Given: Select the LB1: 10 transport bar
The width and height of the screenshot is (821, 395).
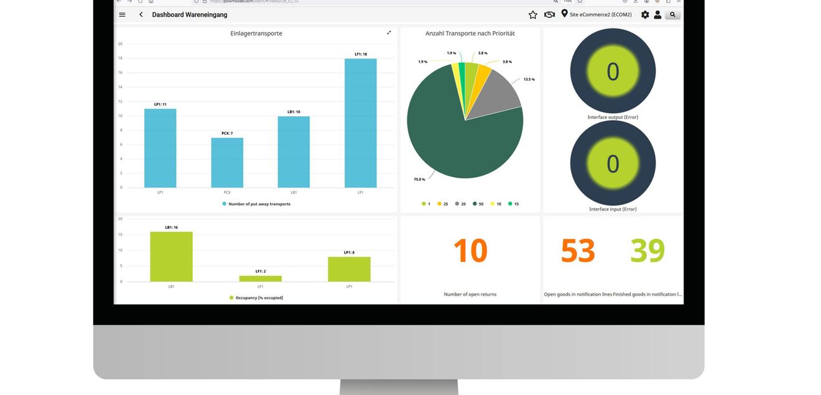Looking at the screenshot, I should click(x=294, y=152).
